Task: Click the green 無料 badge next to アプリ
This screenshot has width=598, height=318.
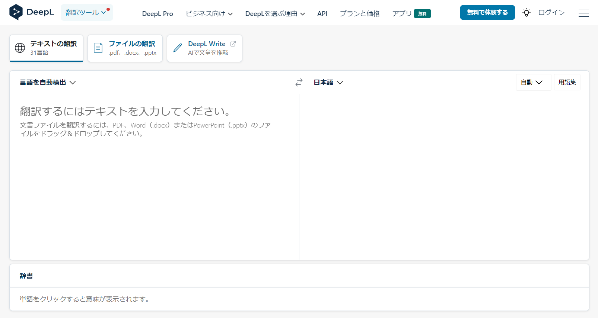Action: [422, 13]
